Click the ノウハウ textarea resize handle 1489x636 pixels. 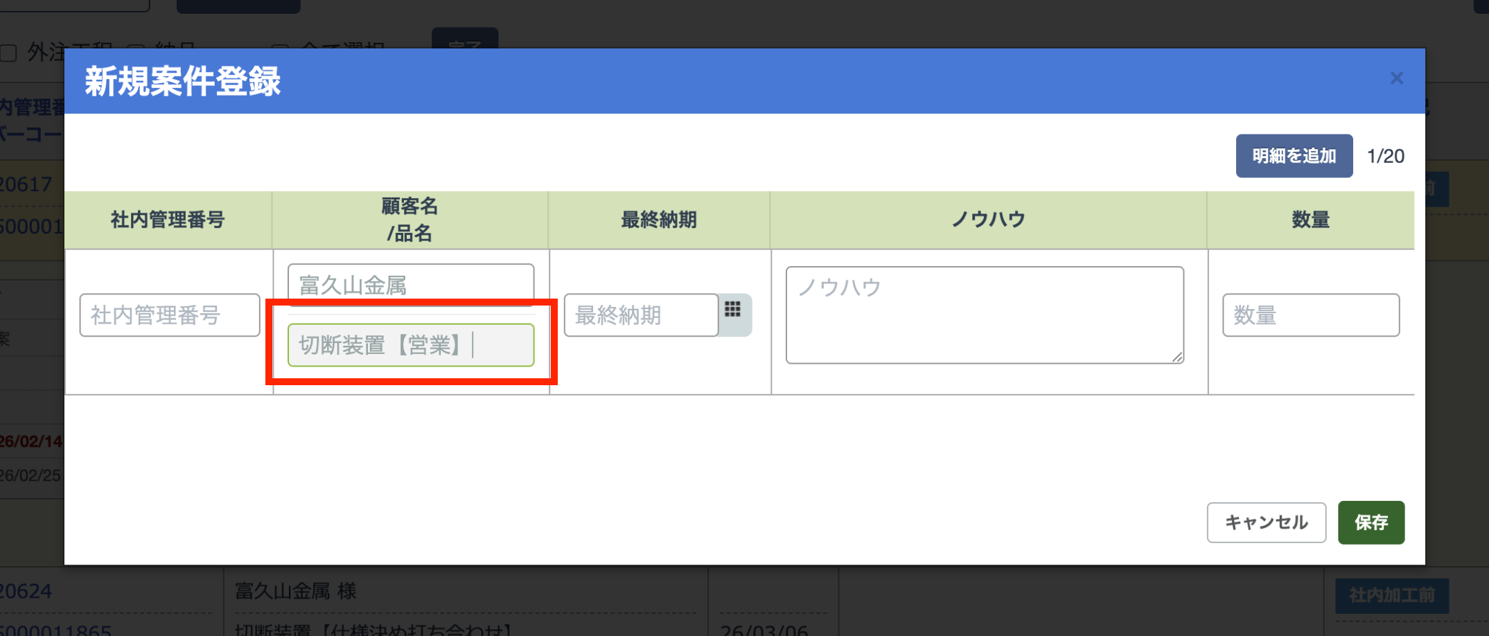click(x=1177, y=357)
